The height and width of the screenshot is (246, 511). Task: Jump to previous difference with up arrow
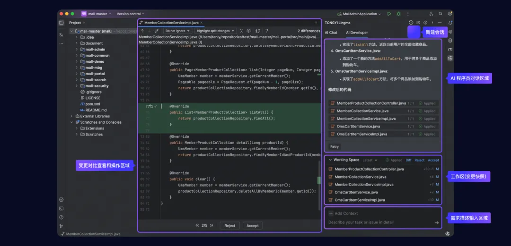click(x=142, y=31)
